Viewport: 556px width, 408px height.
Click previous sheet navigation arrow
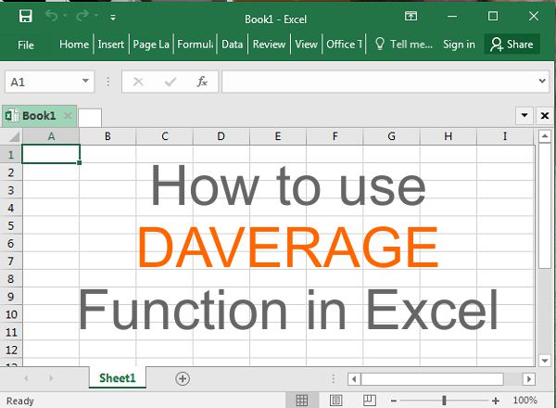coord(26,378)
